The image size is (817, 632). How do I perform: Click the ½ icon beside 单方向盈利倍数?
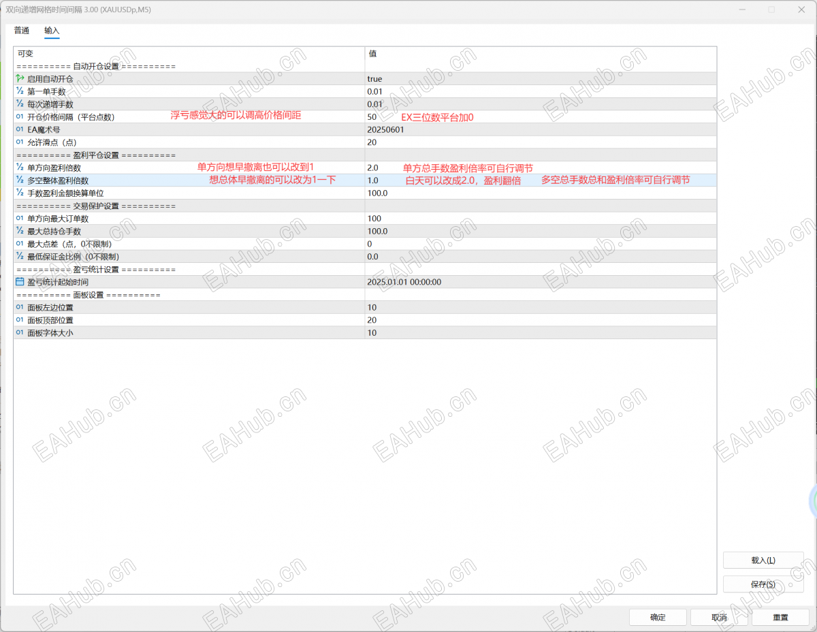click(x=20, y=168)
